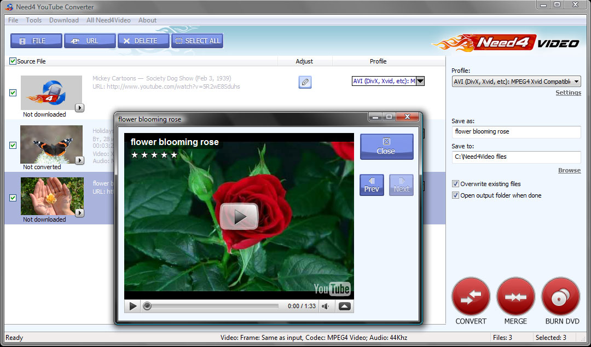591x347 pixels.
Task: Open the About menu
Action: [147, 20]
